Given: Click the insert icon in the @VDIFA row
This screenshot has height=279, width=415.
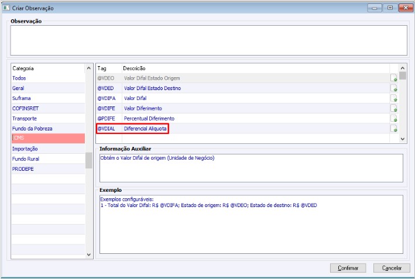Looking at the screenshot, I should click(x=394, y=98).
